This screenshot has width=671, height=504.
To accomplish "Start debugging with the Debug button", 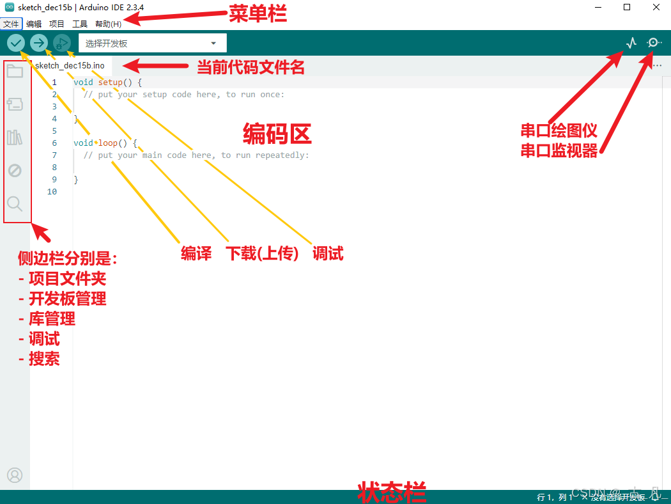I will [x=62, y=43].
